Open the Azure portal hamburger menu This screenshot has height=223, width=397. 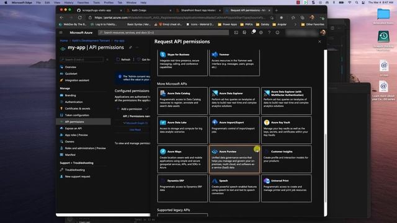click(x=61, y=32)
